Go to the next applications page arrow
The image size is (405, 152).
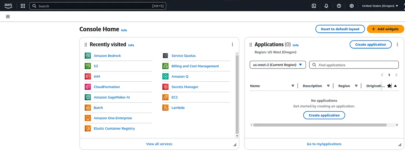pyautogui.click(x=396, y=75)
